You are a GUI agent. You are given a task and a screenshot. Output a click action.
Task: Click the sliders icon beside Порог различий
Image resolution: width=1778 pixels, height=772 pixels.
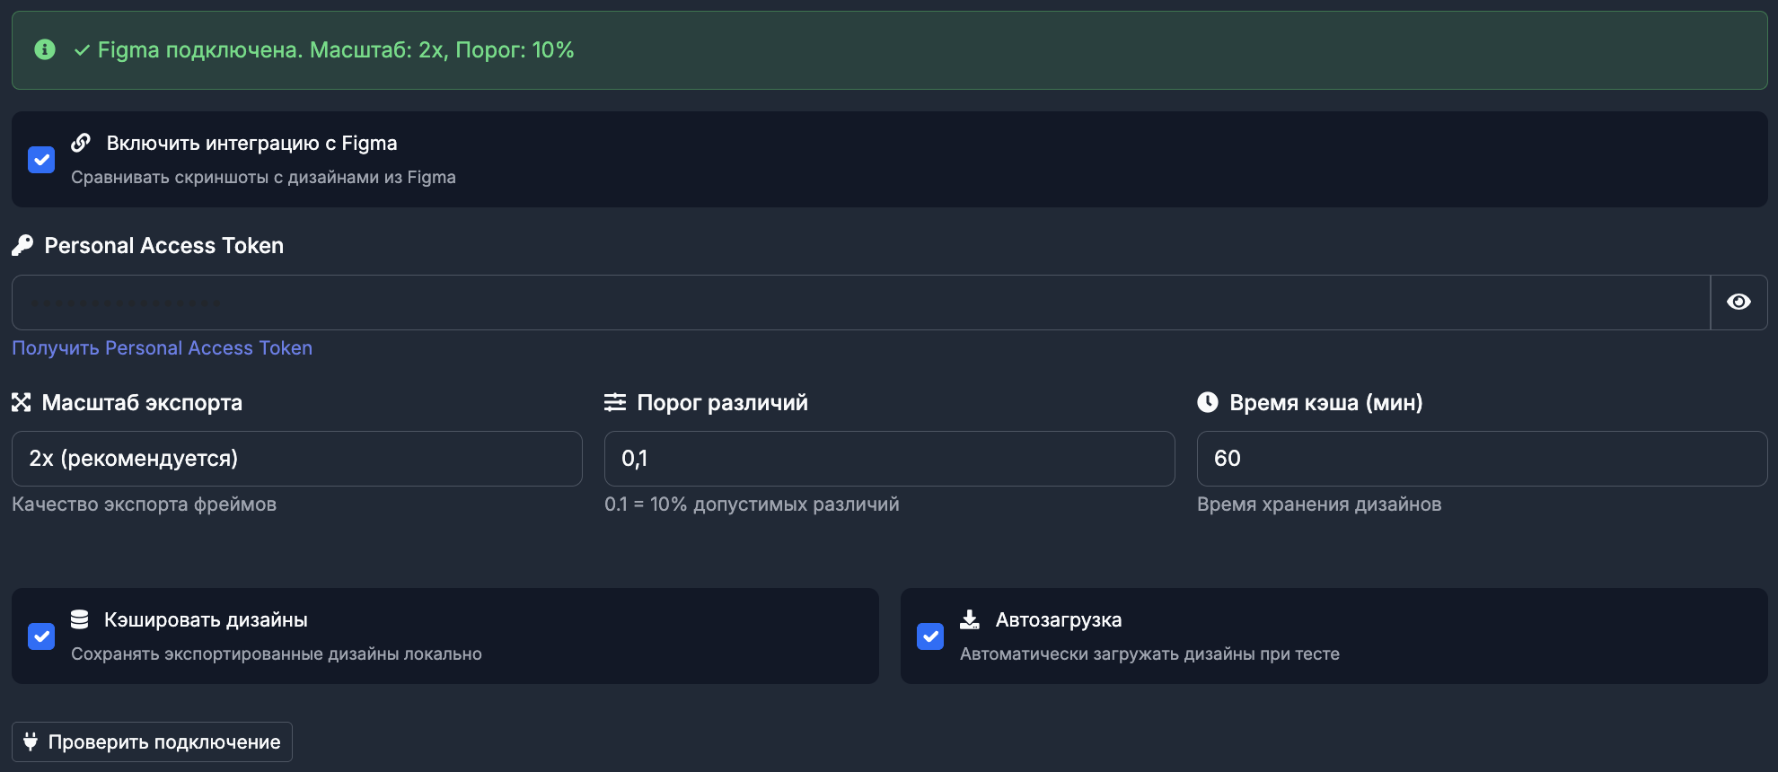tap(615, 402)
